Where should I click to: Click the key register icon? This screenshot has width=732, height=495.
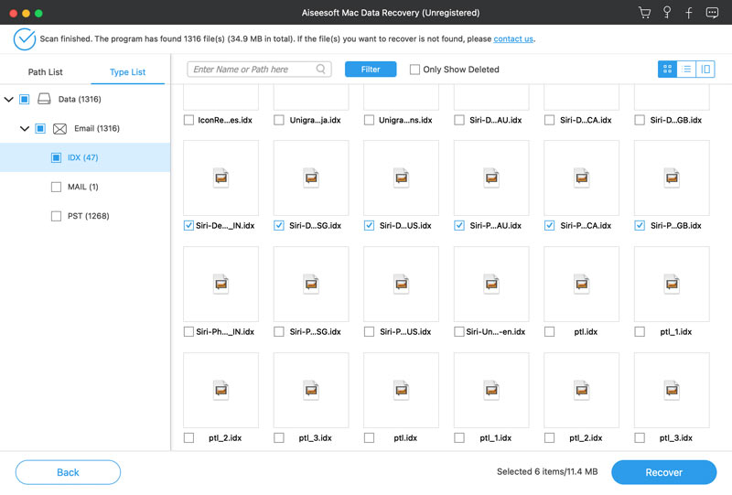[667, 13]
